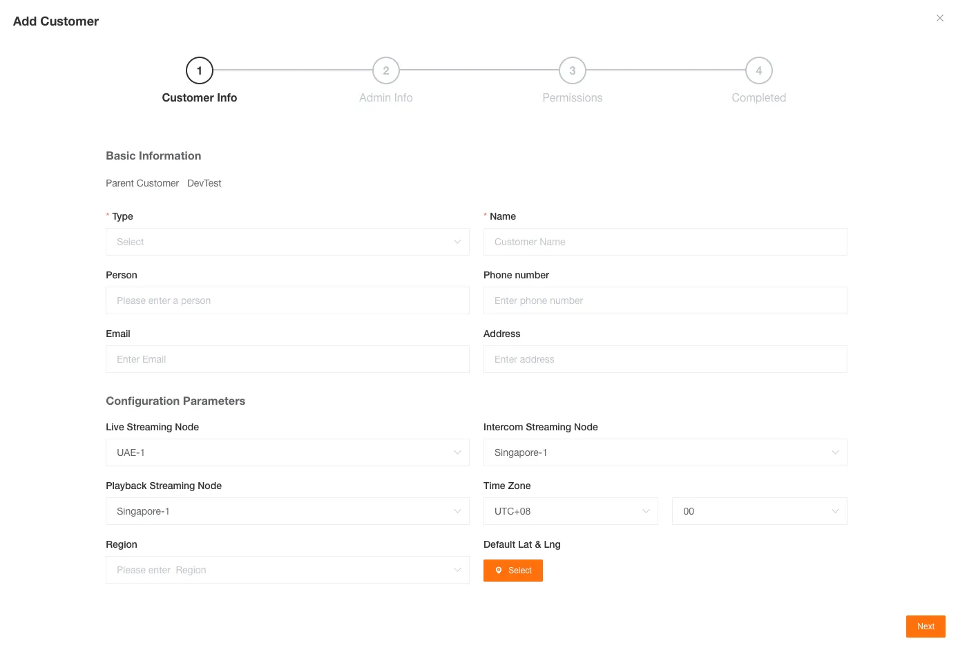The height and width of the screenshot is (650, 958).
Task: Click the step circle numbered 1
Action: [199, 70]
